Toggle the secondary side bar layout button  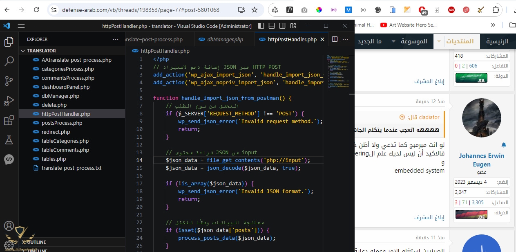click(x=282, y=26)
